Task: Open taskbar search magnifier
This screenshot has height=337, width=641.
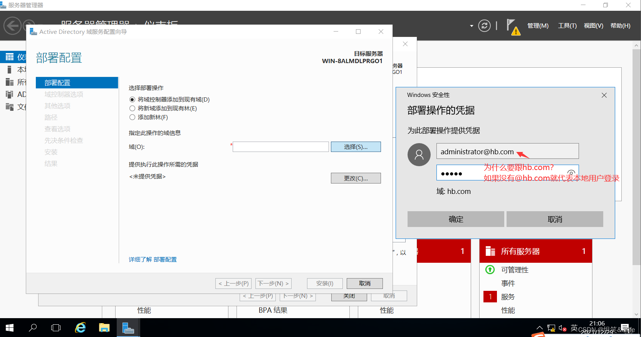Action: tap(33, 328)
